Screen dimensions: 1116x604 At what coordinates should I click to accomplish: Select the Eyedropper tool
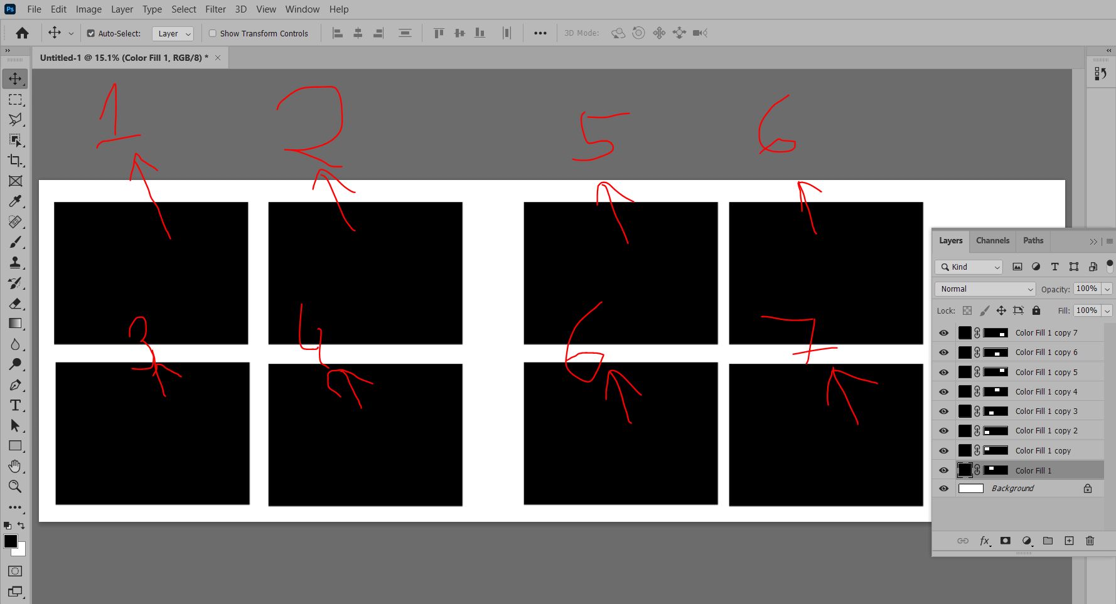pyautogui.click(x=15, y=201)
